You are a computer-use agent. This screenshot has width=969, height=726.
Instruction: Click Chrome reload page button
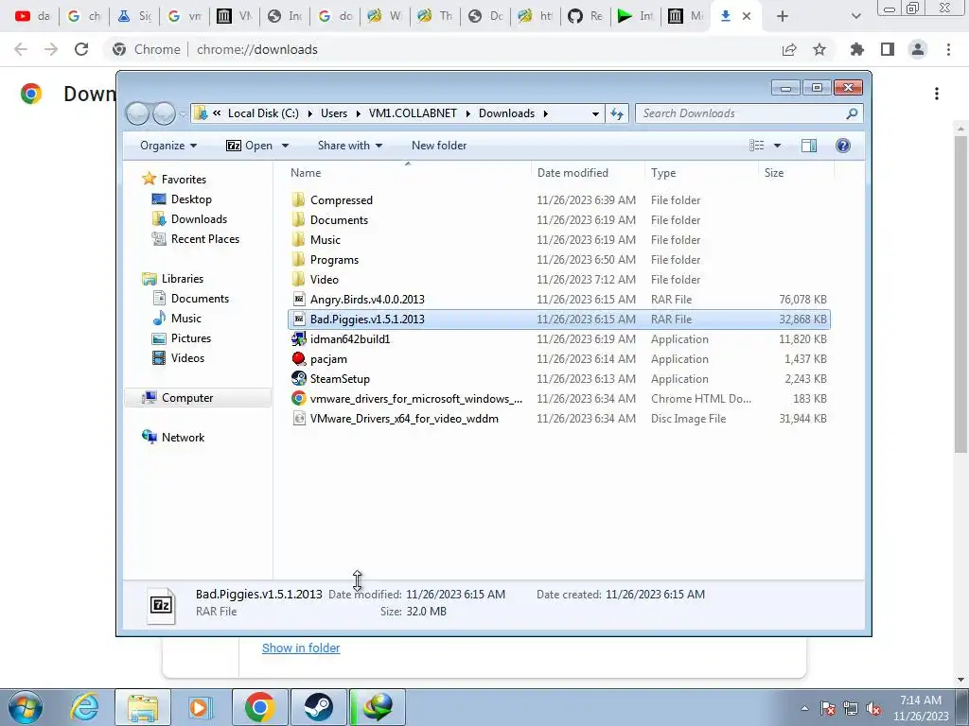coord(81,49)
